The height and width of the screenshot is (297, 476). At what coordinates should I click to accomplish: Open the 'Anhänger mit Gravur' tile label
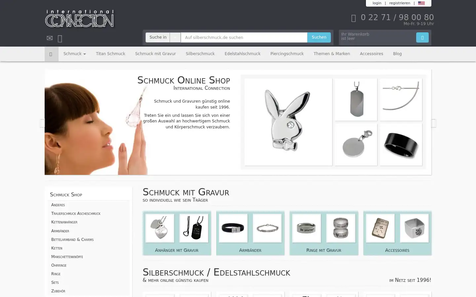[177, 250]
